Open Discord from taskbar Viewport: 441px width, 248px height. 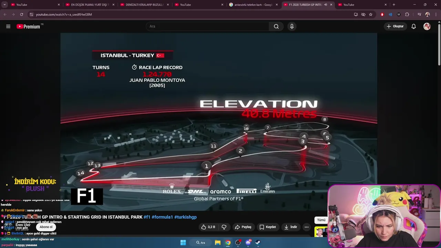pyautogui.click(x=248, y=242)
